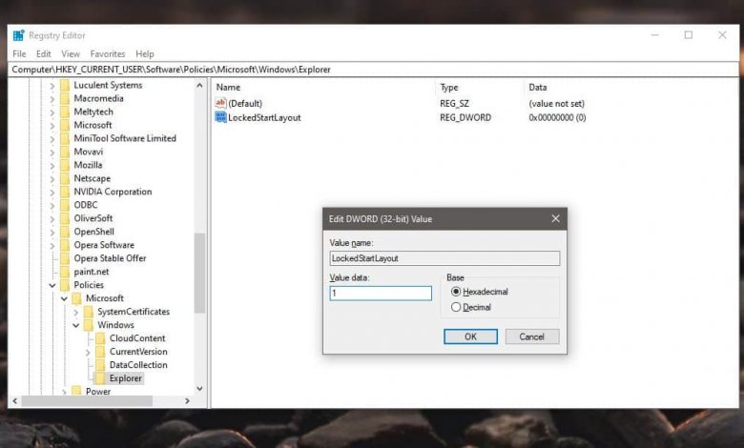Screen dimensions: 744x448
Task: Select the CurrentVersion key label
Action: tap(138, 352)
